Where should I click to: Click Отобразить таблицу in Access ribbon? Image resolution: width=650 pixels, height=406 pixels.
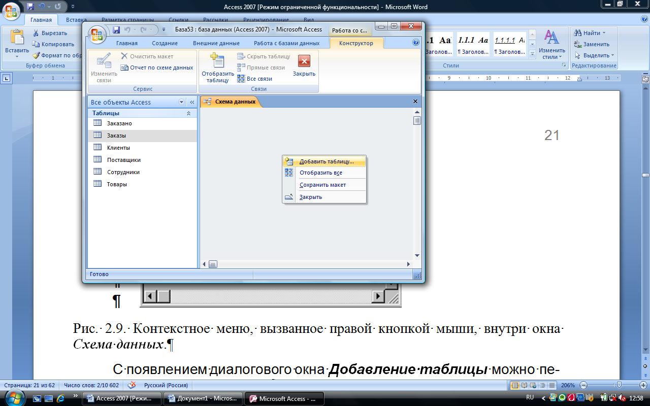pyautogui.click(x=217, y=68)
